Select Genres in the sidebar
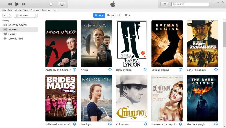The width and height of the screenshot is (226, 128). (x=19, y=34)
